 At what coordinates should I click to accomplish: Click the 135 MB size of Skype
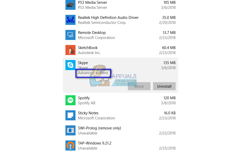169,63
